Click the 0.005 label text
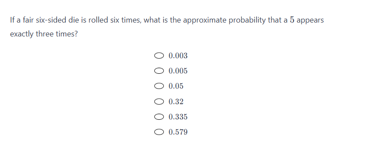The image size is (368, 161). [x=178, y=71]
